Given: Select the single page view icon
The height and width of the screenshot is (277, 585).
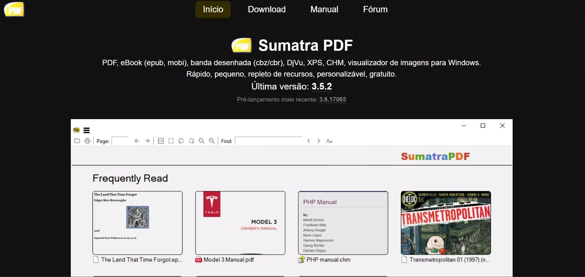Looking at the screenshot, I should click(x=171, y=141).
